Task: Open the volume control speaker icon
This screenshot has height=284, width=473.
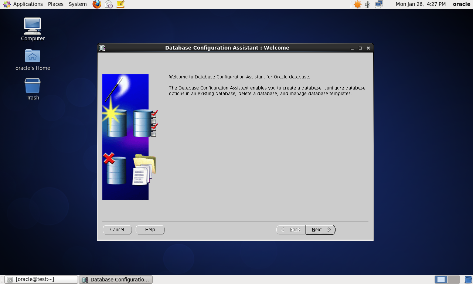Action: pyautogui.click(x=367, y=4)
